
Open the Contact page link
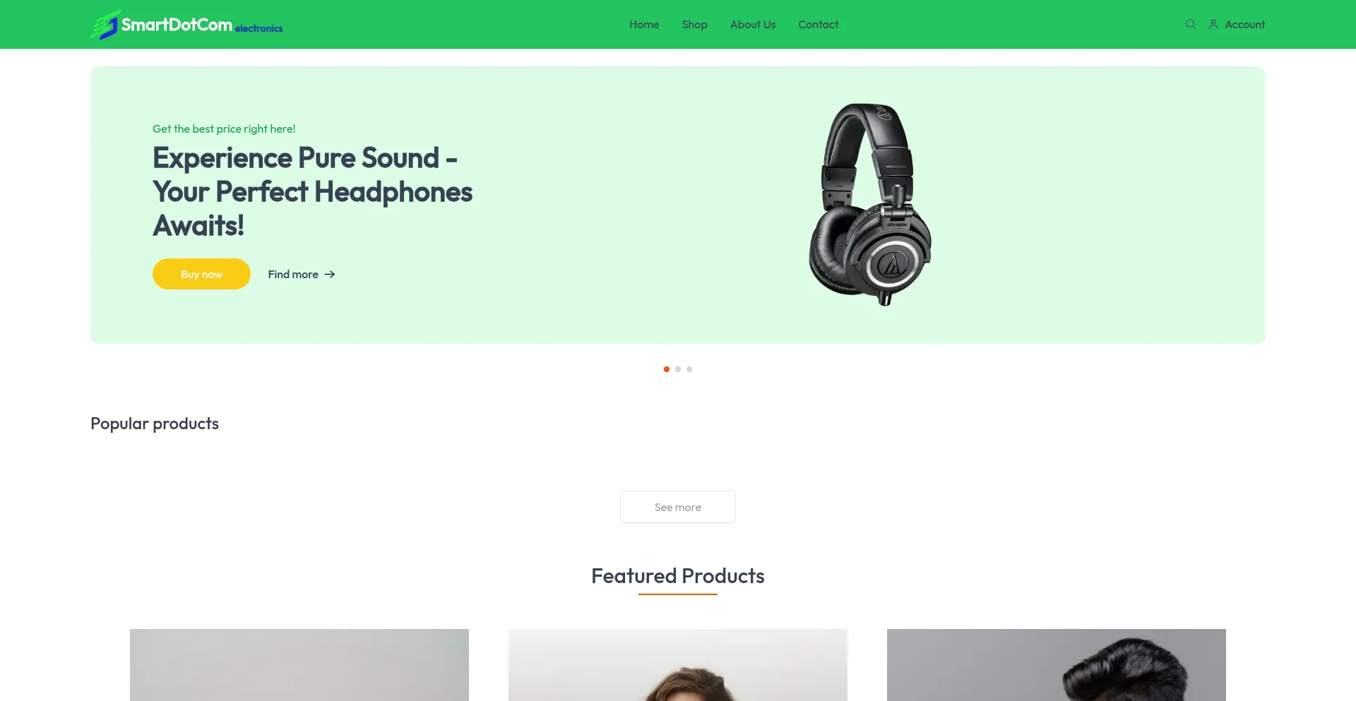coord(819,24)
